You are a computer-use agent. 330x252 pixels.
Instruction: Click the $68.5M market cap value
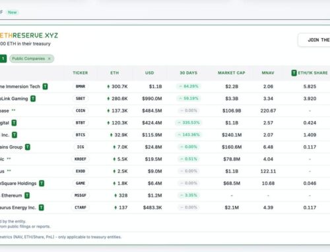232,184
